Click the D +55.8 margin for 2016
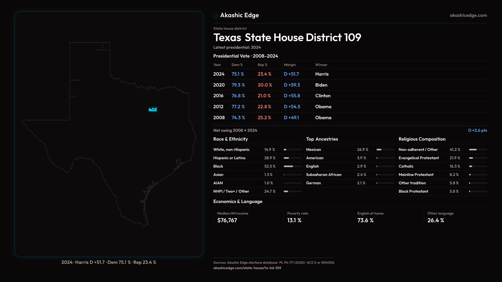502x282 pixels. tap(292, 96)
